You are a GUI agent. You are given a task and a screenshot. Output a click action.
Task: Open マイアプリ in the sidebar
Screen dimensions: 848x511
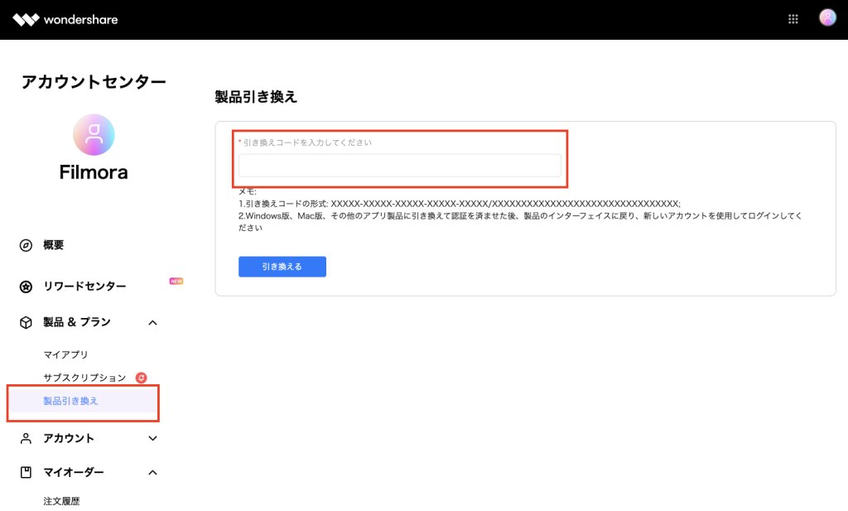click(65, 354)
